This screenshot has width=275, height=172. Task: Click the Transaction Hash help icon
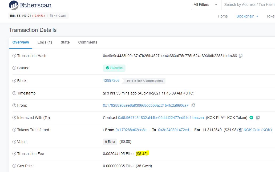coord(14,56)
